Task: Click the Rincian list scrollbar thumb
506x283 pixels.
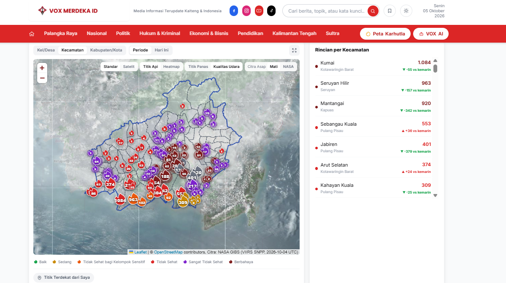Action: click(436, 68)
